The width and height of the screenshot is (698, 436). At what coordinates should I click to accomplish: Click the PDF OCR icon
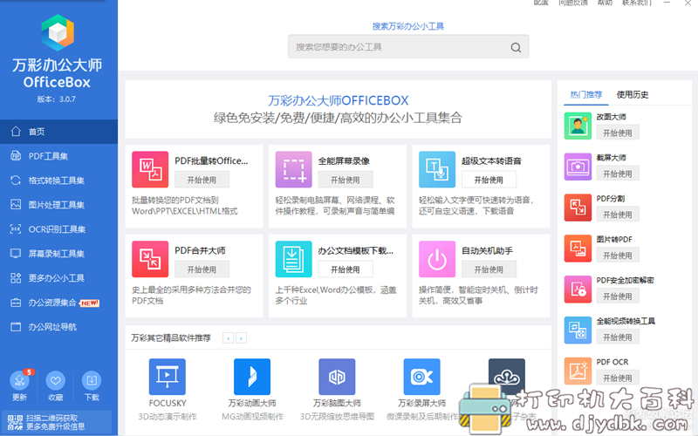[x=578, y=371]
